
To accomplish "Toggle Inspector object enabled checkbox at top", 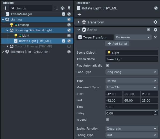I will point(156,8).
